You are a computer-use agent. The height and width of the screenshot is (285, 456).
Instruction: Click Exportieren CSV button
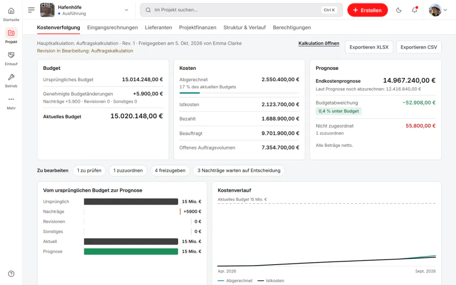418,47
